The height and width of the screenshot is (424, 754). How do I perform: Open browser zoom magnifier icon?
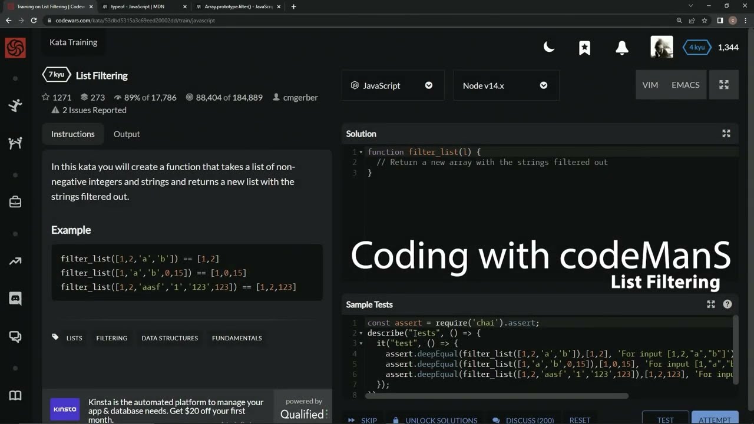[x=679, y=20]
